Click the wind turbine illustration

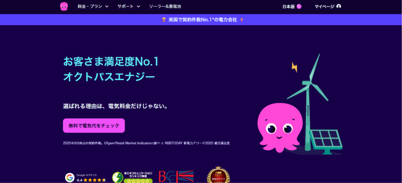coord(309,102)
